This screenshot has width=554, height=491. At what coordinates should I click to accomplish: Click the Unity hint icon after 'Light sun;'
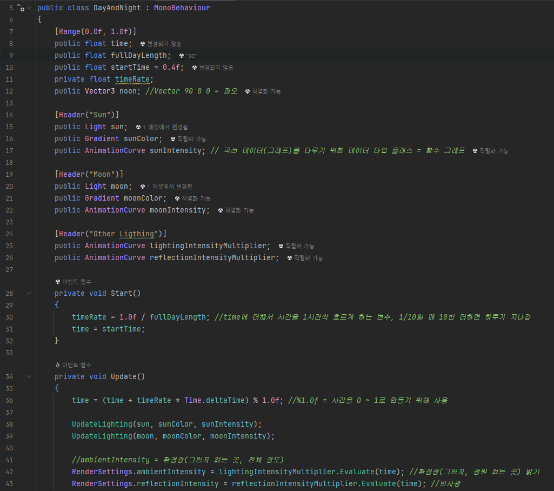tap(138, 127)
